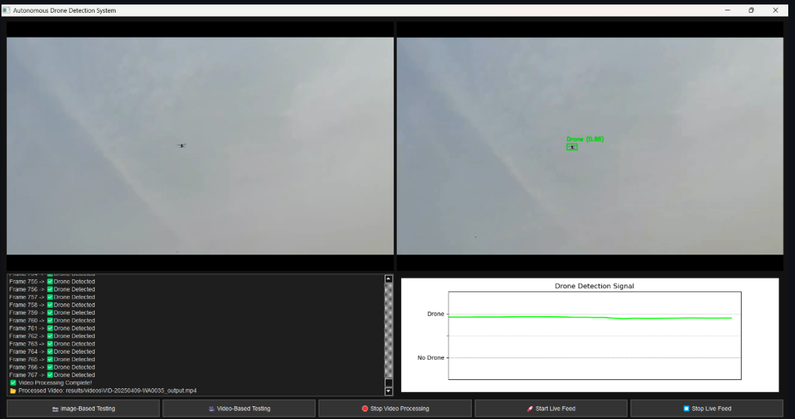Select the Frame 762 log row

pyautogui.click(x=52, y=336)
